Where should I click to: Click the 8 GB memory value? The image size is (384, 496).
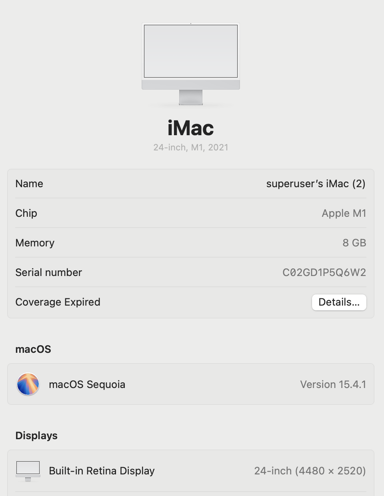click(354, 243)
